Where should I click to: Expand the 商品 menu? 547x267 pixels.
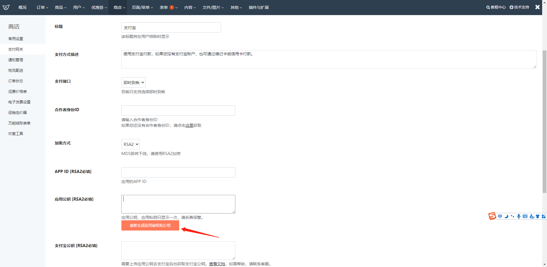coord(61,7)
